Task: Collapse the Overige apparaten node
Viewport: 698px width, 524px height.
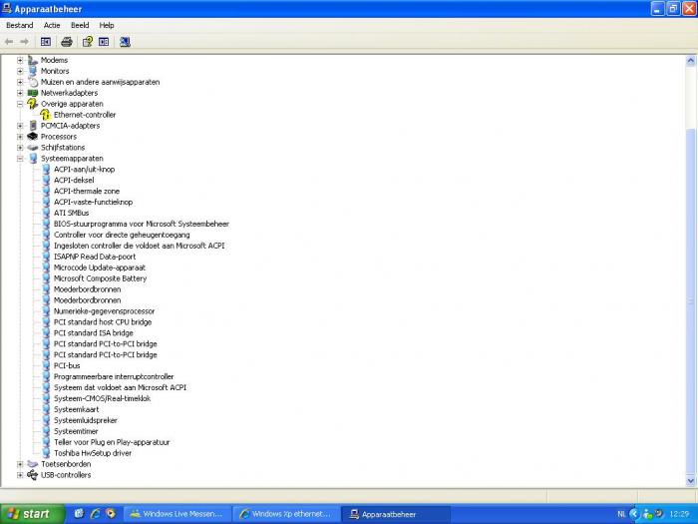Action: 20,104
